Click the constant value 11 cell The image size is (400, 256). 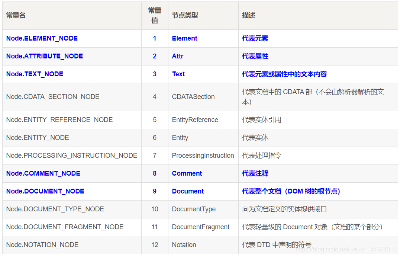pyautogui.click(x=155, y=227)
